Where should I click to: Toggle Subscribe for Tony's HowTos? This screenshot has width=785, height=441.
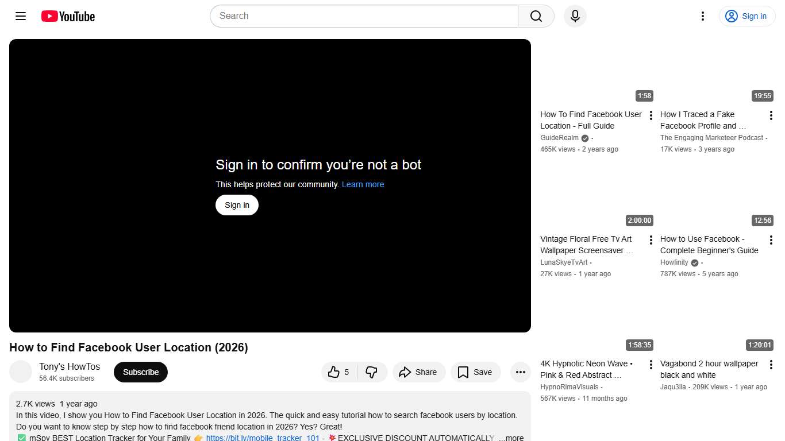click(140, 372)
